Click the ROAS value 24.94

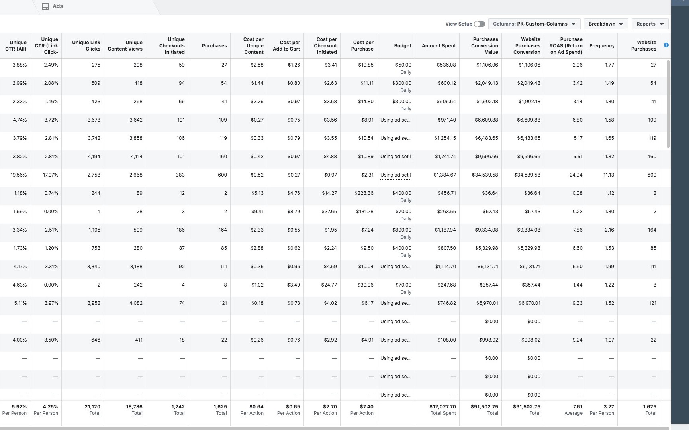tap(576, 175)
